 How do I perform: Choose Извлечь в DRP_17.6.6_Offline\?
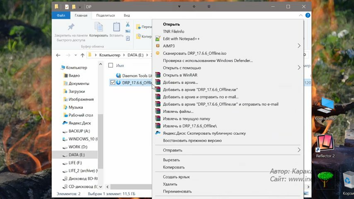pos(190,126)
